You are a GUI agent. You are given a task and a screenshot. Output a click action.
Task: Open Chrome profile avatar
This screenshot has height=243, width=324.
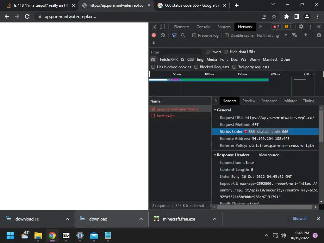click(x=307, y=16)
